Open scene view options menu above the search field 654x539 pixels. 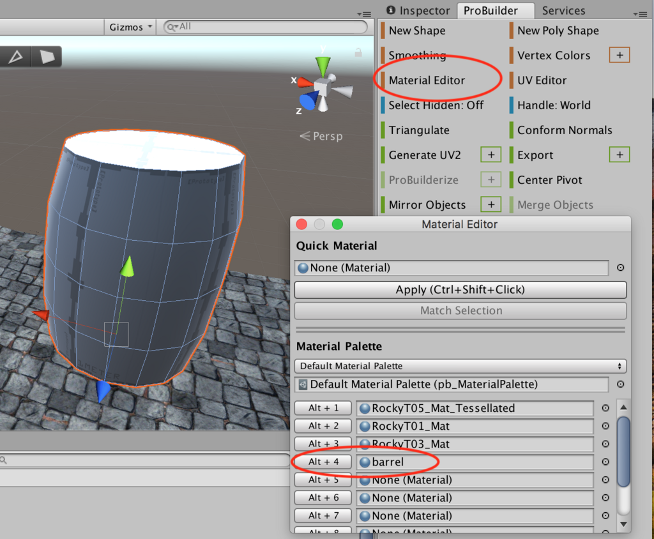(364, 14)
